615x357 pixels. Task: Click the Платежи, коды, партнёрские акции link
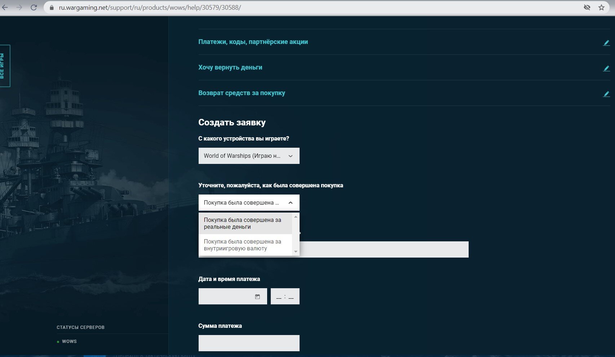coord(253,42)
